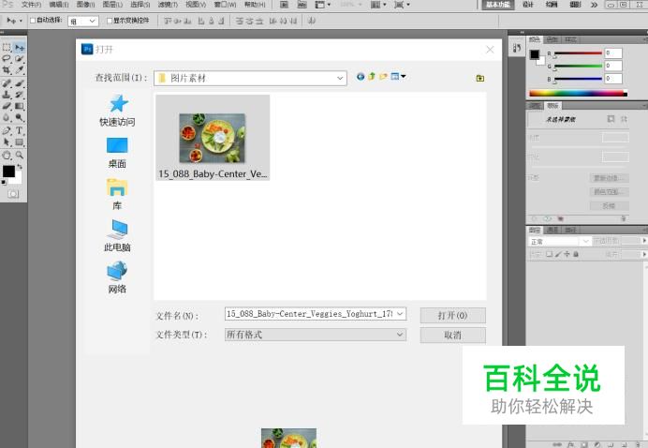
Task: Select the Clone Stamp tool
Action: click(7, 95)
